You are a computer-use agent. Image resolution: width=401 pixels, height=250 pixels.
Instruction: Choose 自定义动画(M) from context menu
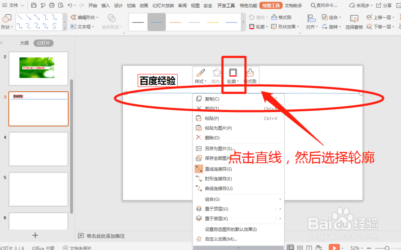click(238, 239)
